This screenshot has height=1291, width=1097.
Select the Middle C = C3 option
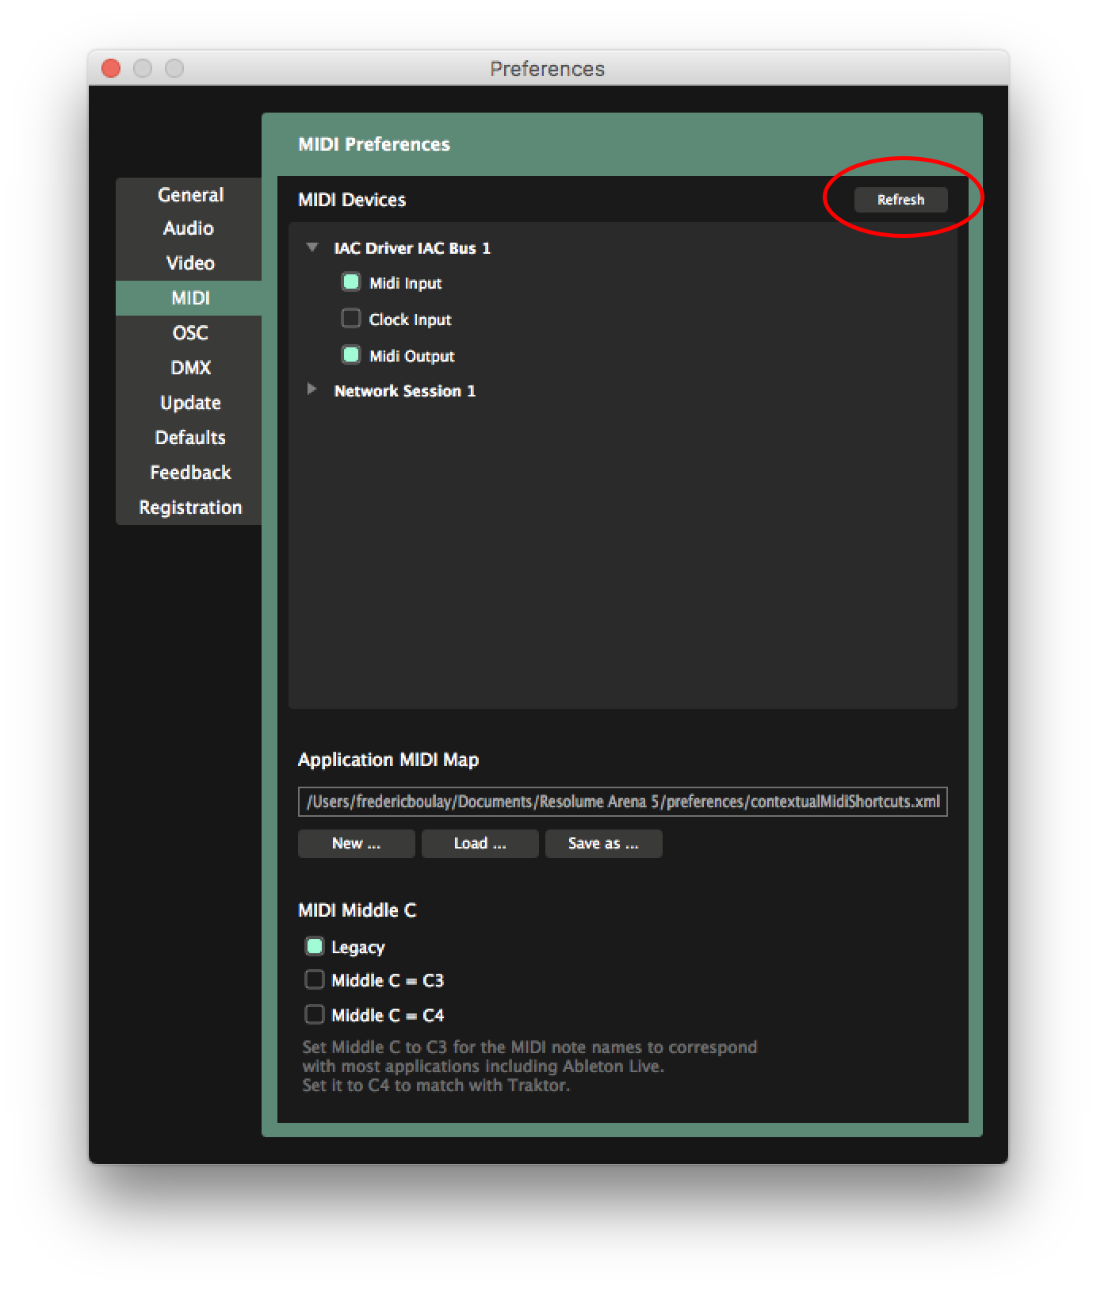click(315, 980)
